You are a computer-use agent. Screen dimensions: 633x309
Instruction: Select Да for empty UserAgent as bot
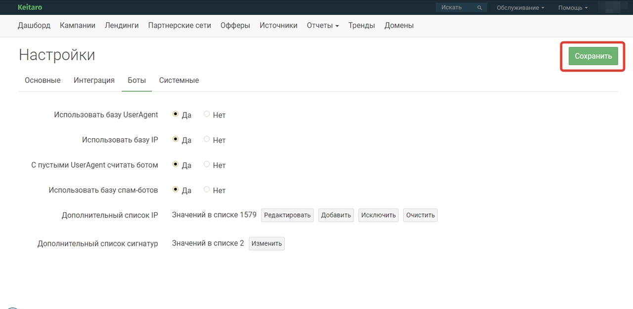click(175, 164)
